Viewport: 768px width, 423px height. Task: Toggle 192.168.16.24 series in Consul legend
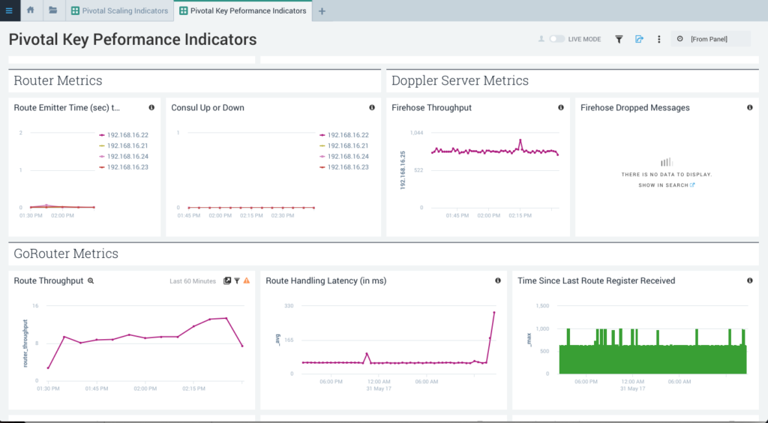(x=343, y=156)
